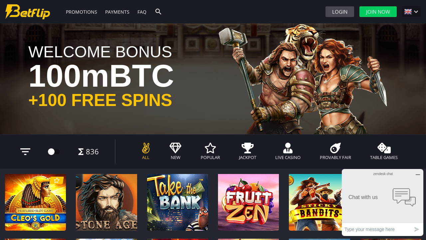Select the ALL games tab
Screen dimensions: 426x240
coord(146,151)
